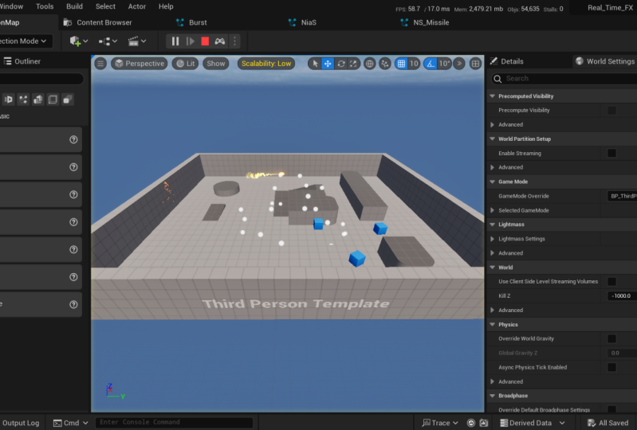Collapse the Physics section
Viewport: 637px width, 430px height.
(493, 325)
